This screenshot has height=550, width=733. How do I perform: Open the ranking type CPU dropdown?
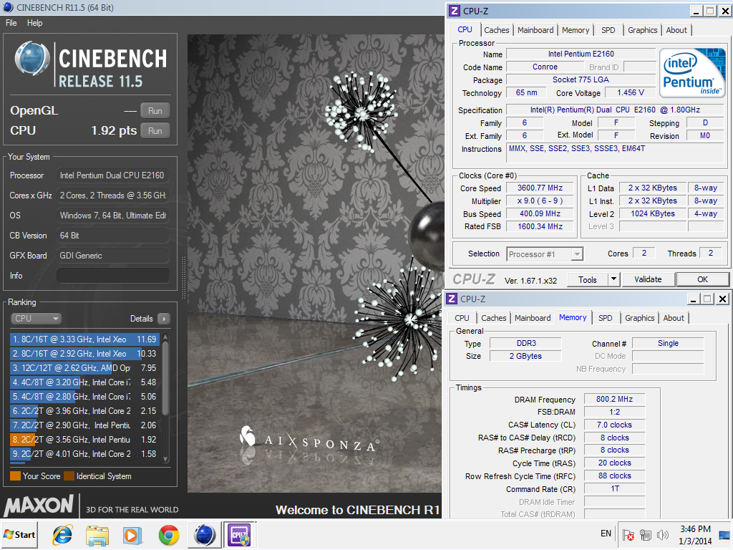point(36,319)
